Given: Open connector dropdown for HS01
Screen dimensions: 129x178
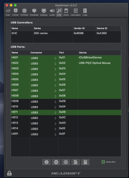Looking at the screenshot, I should pyautogui.click(x=43, y=58).
